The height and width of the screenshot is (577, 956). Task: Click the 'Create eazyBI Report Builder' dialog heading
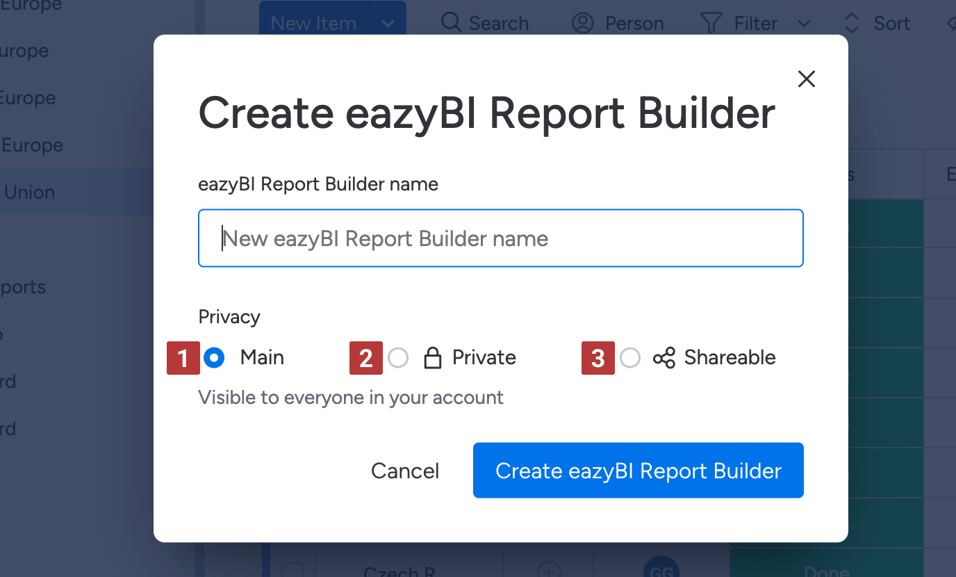tap(487, 113)
